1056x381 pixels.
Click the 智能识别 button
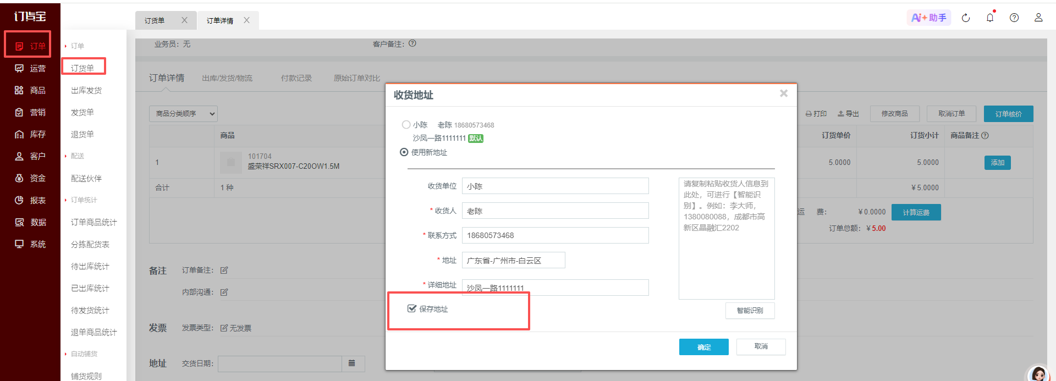click(x=750, y=311)
